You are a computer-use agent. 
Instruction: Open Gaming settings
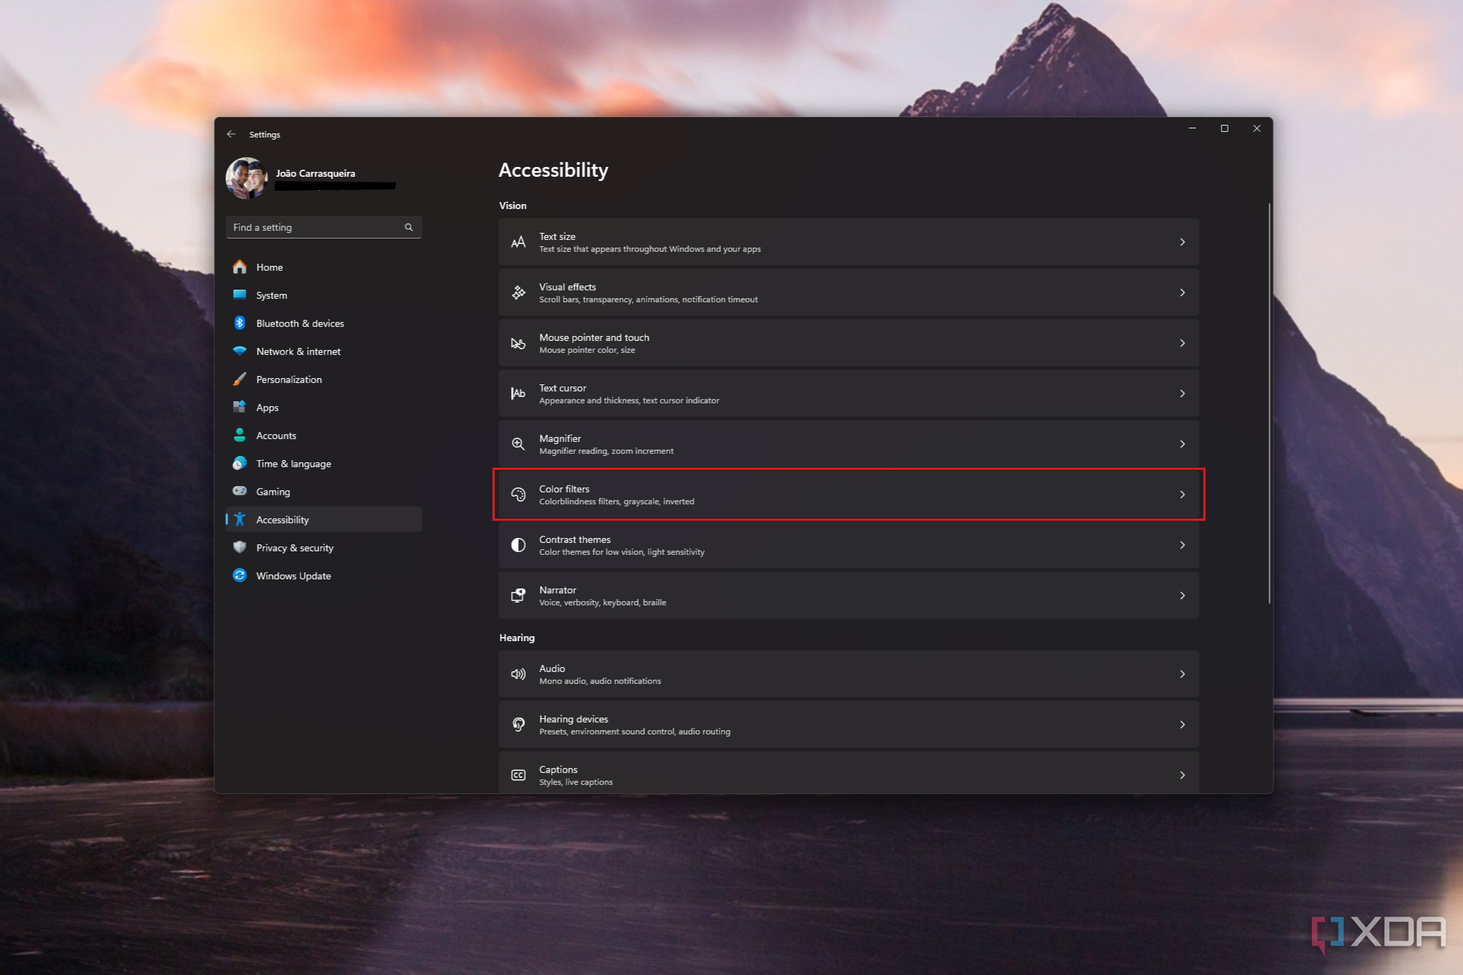[324, 492]
